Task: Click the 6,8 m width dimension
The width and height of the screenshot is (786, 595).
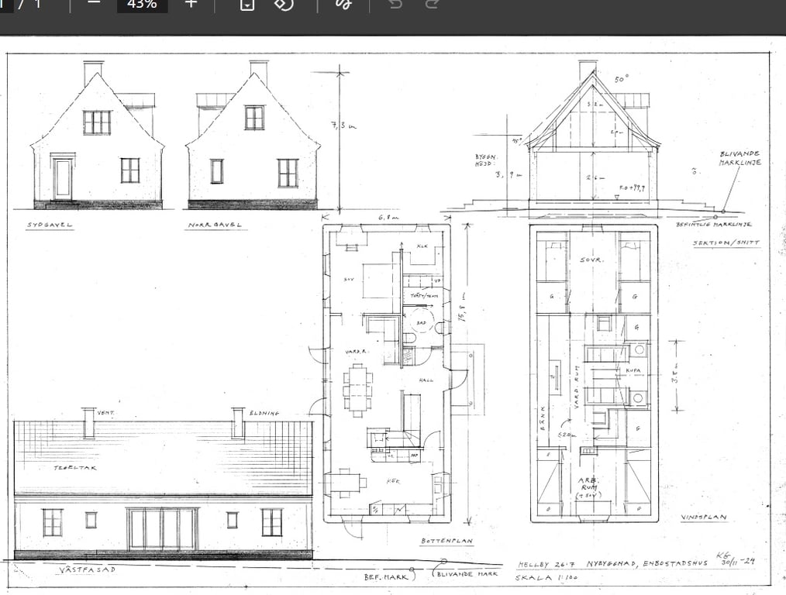Action: 388,218
